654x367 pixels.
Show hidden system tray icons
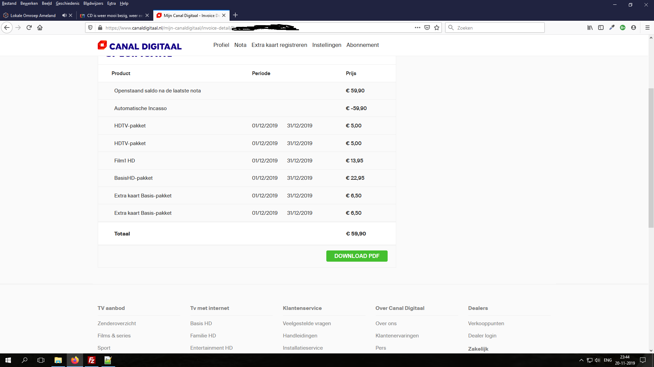581,360
